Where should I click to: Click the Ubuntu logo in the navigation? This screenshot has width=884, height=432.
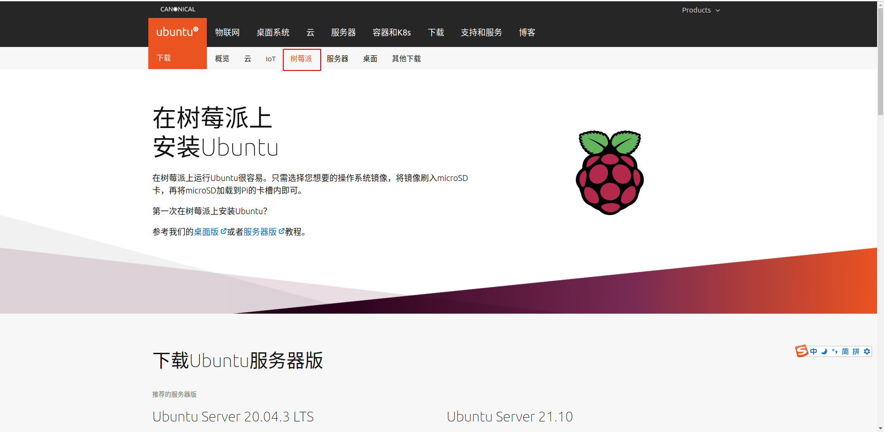point(177,32)
